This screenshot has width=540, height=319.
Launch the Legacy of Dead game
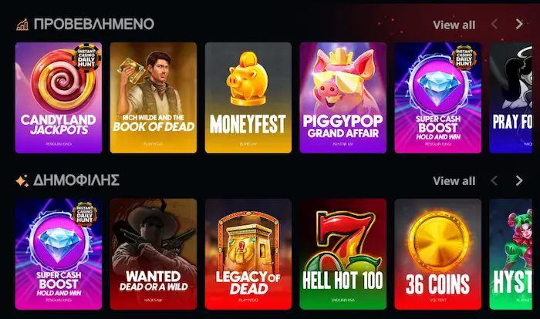(248, 254)
